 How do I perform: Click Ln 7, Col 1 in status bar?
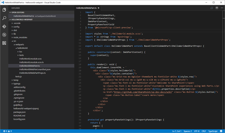pos(177,131)
